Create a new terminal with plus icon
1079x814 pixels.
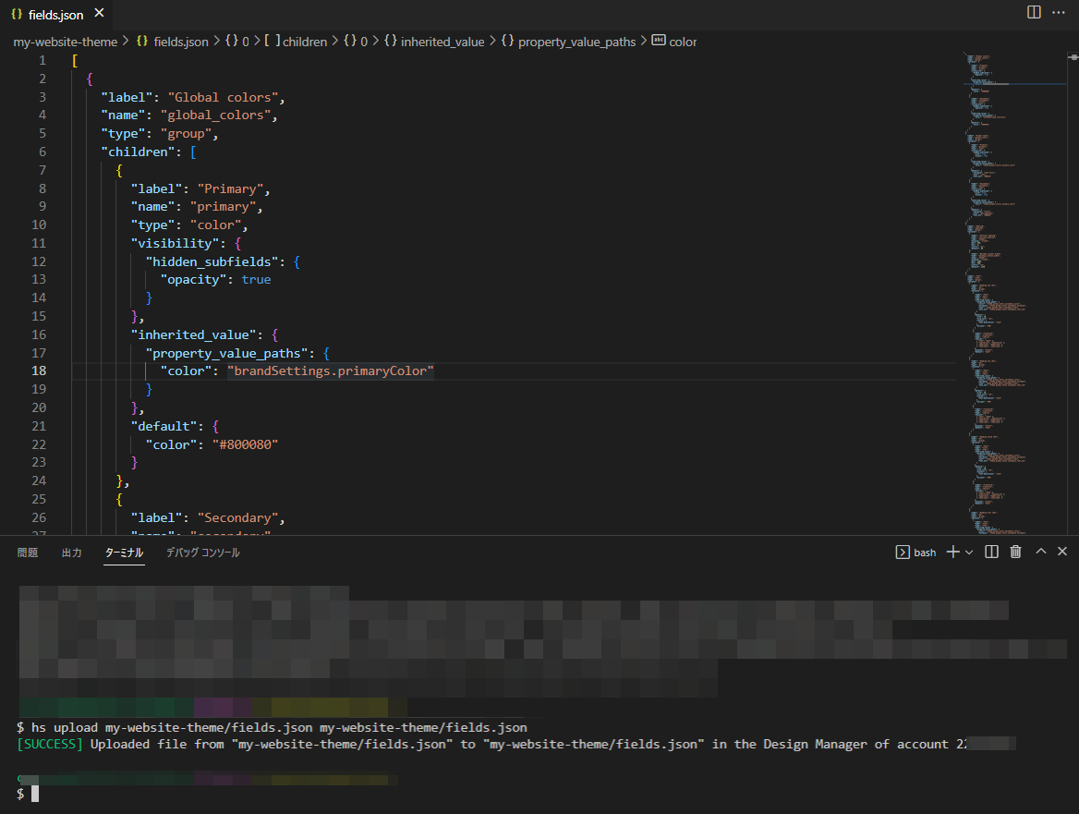tap(953, 552)
